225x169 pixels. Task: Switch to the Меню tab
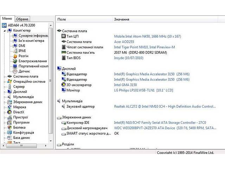point(7,19)
